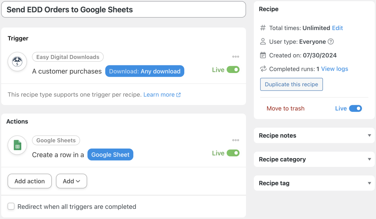Click the Easy Digital Downloads trigger icon
This screenshot has width=376, height=219.
17,61
